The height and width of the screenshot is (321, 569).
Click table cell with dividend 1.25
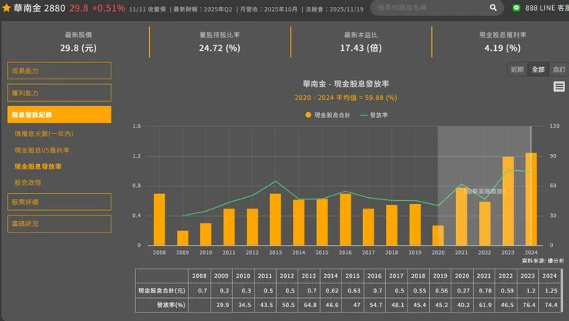(x=551, y=290)
